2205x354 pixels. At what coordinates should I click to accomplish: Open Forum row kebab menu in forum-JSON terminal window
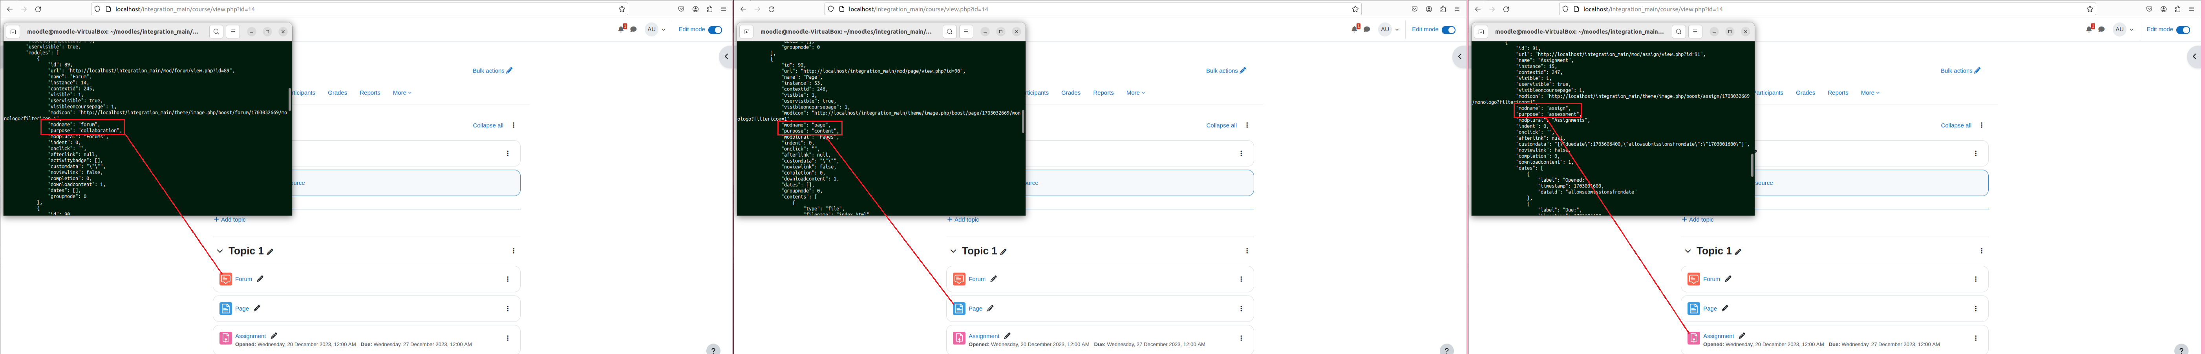coord(508,279)
